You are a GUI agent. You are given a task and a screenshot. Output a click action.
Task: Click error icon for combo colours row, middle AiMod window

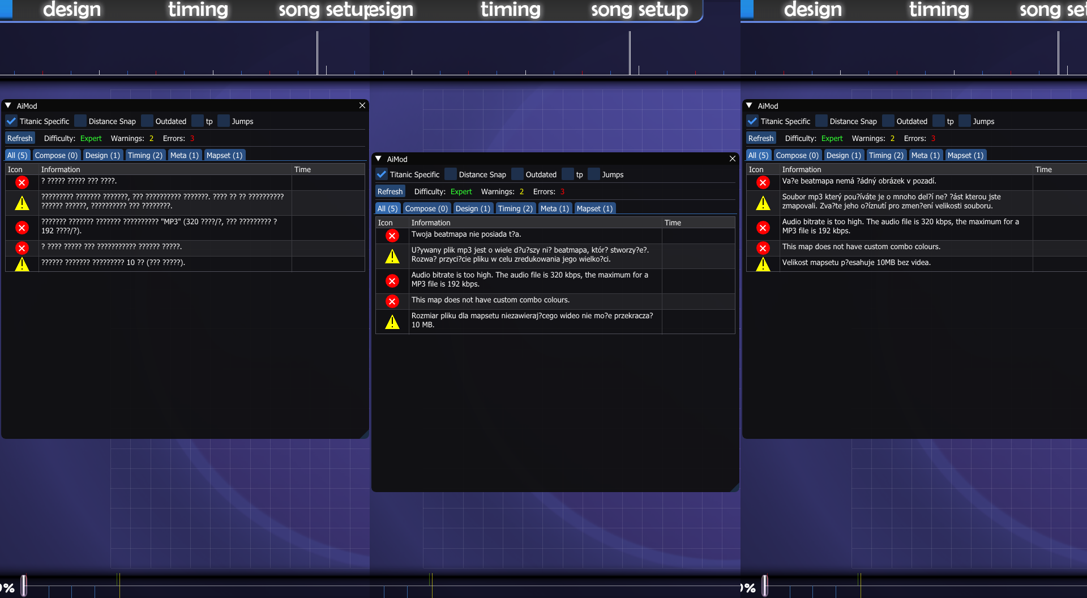(392, 301)
